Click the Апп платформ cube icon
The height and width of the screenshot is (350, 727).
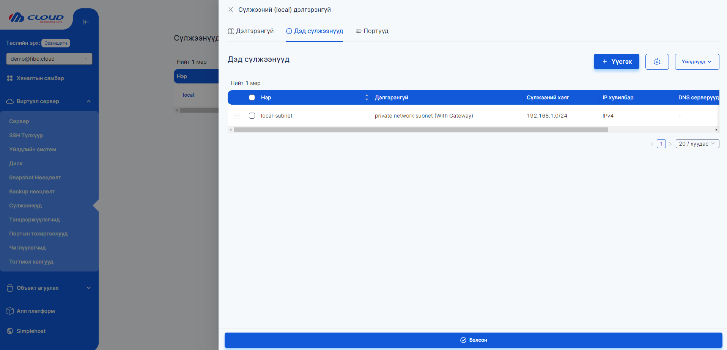click(x=10, y=311)
